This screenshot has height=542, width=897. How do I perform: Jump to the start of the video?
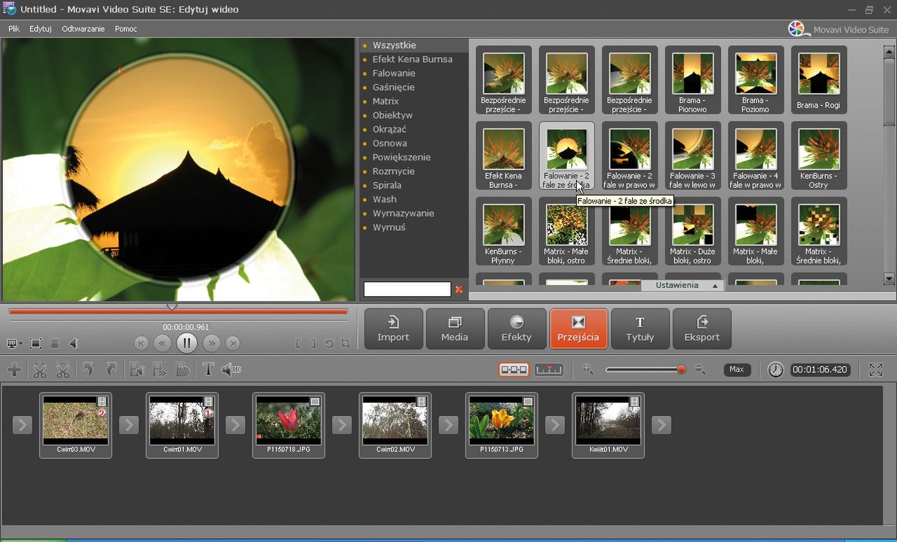tap(142, 343)
